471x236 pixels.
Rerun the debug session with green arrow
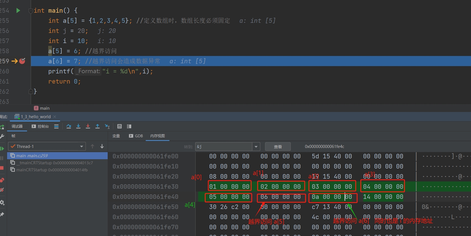pos(2,127)
